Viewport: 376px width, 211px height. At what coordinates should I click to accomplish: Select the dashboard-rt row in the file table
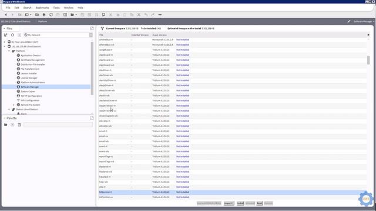coord(233,55)
